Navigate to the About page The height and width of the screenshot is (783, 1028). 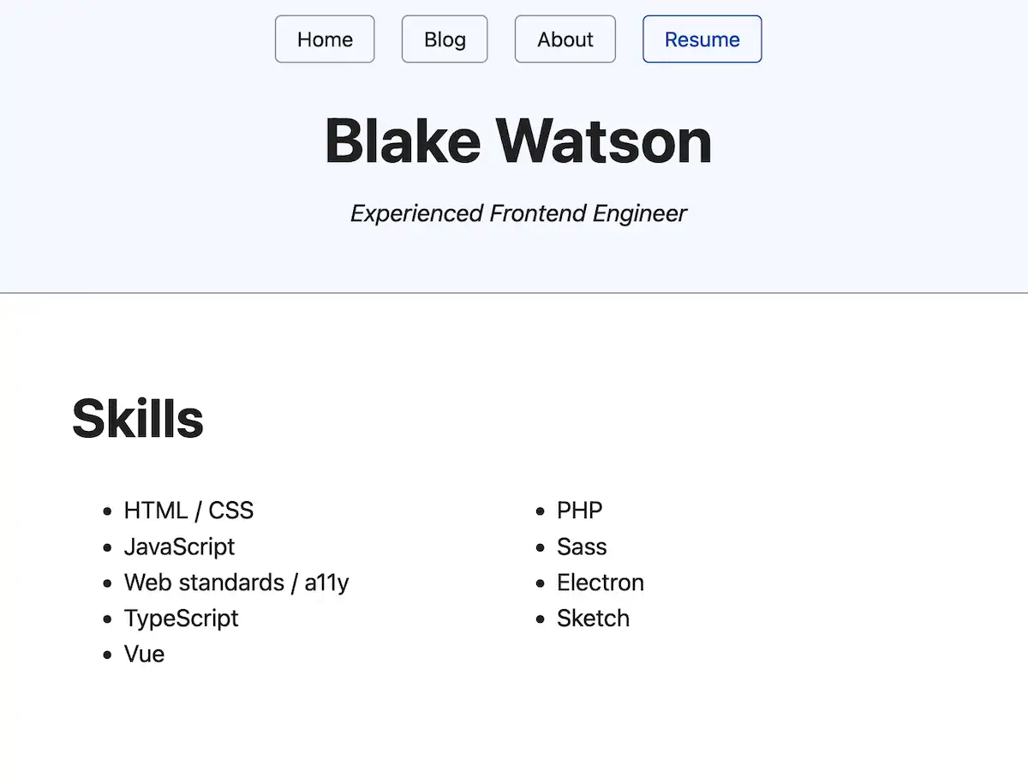click(565, 39)
